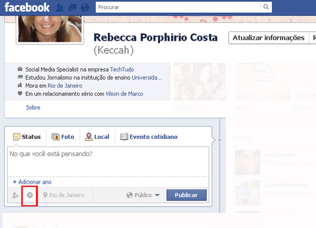Click the Adicionar ano link

coord(32,182)
